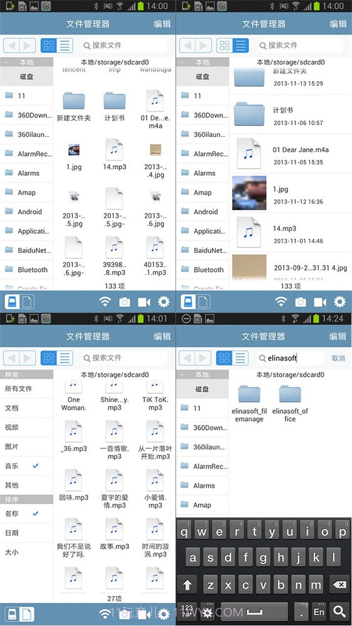The image size is (352, 626).
Task: Open Android folder in the list-view screen sidebar
Action: tap(202, 212)
